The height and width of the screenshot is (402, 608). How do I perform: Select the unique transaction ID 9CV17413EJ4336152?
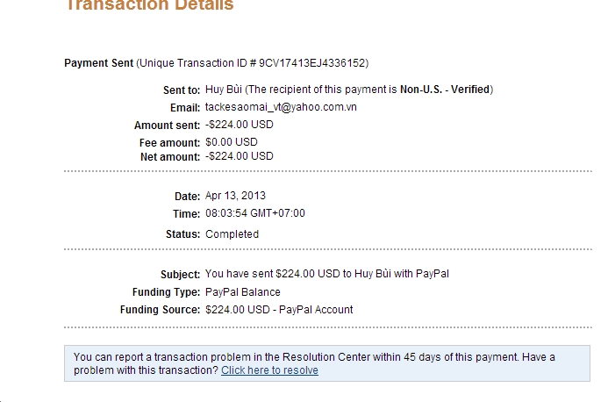[x=313, y=63]
